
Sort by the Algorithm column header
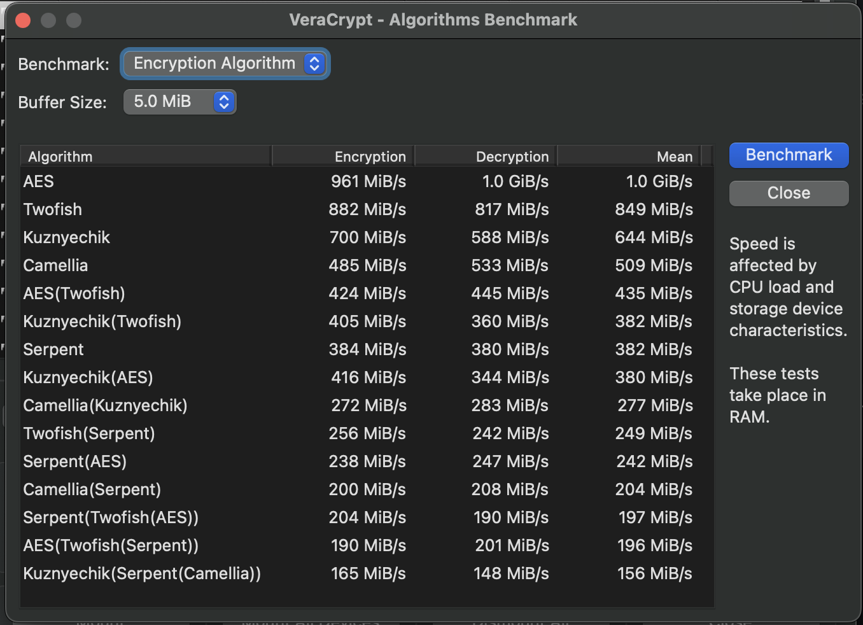click(146, 157)
